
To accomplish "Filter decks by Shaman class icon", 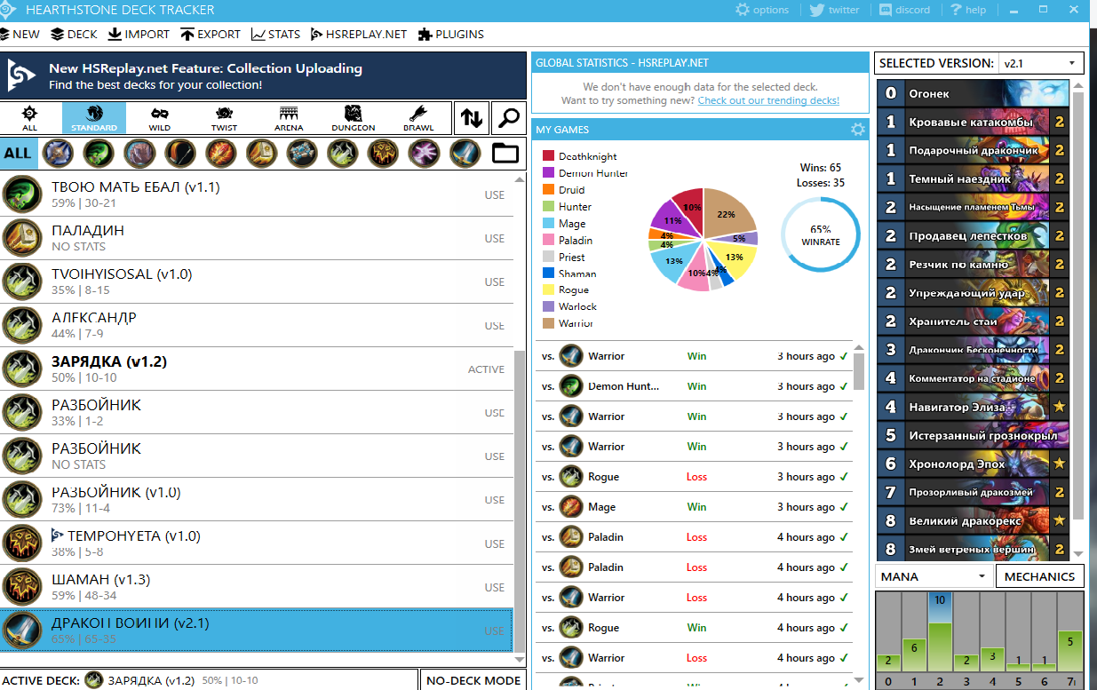I will click(x=384, y=153).
